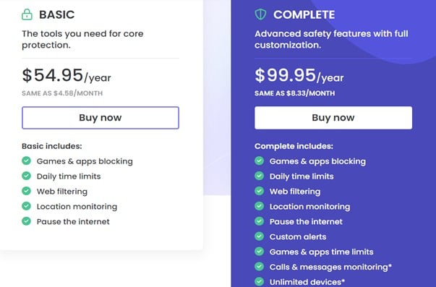Click the checkmark beside Unlimited devices
The image size is (436, 287).
coord(259,281)
